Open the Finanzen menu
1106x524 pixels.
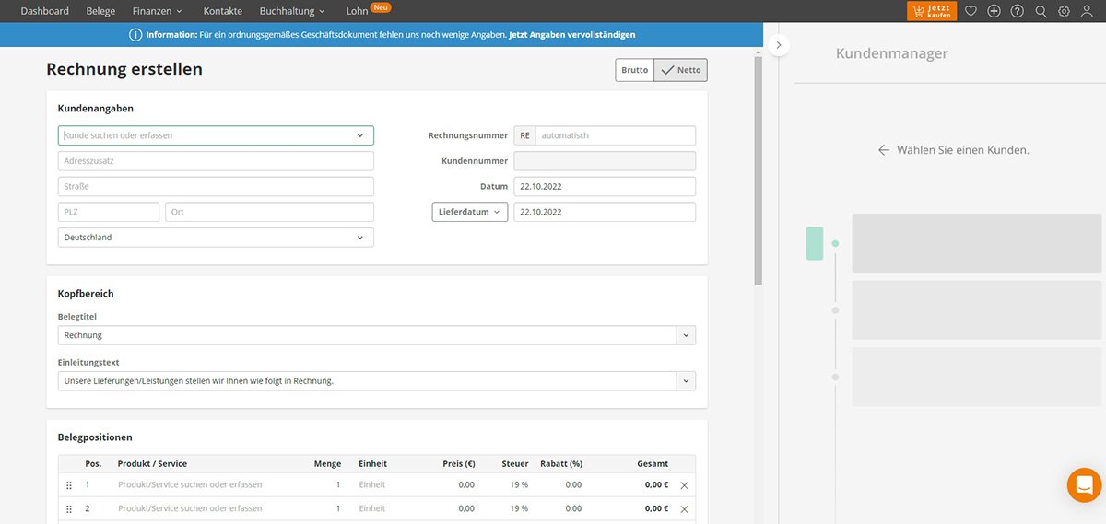tap(157, 11)
